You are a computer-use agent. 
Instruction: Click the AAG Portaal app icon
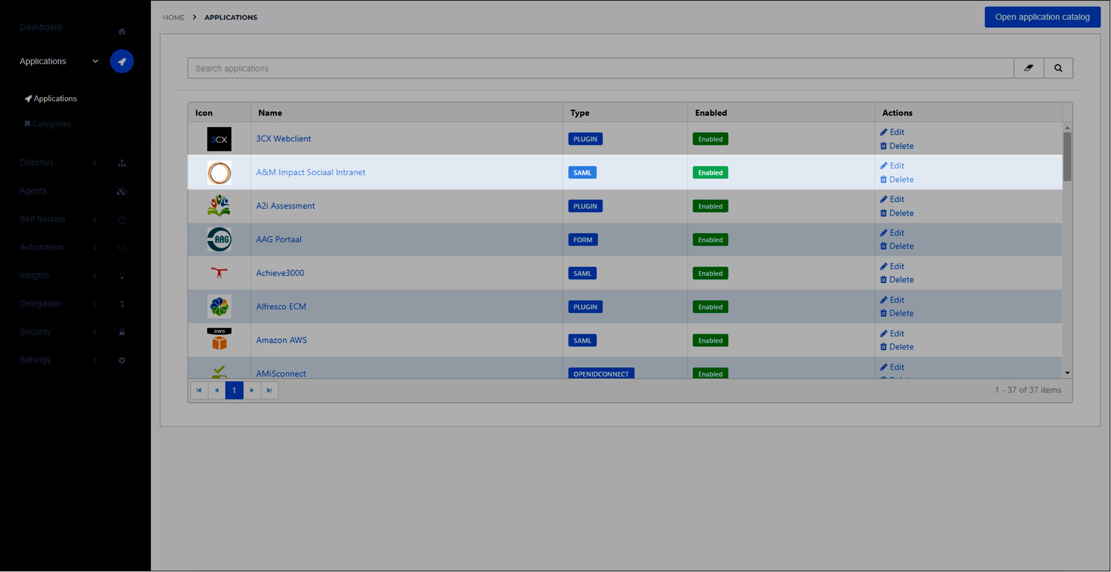[x=219, y=240]
